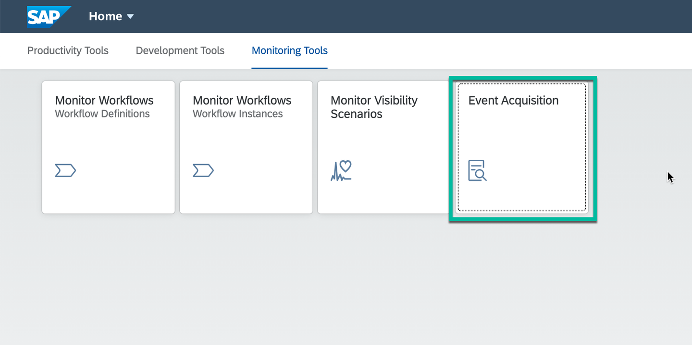
Task: Click the Workflow Definitions process arrow icon
Action: [65, 170]
